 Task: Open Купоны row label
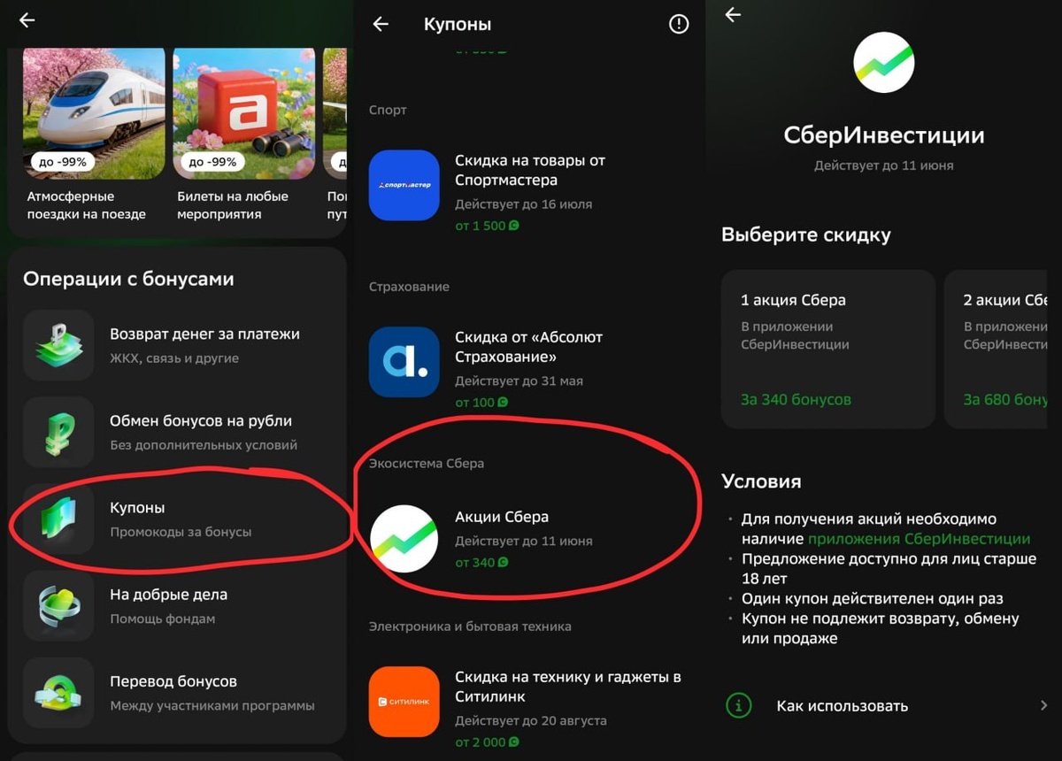pyautogui.click(x=137, y=508)
